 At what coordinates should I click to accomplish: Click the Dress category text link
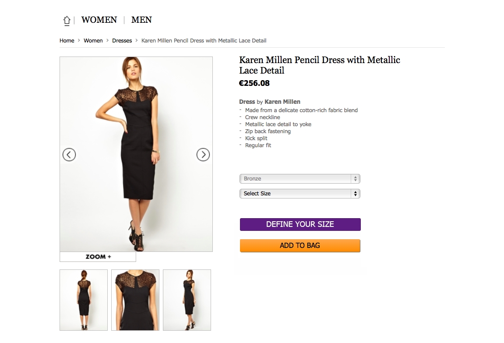click(247, 102)
